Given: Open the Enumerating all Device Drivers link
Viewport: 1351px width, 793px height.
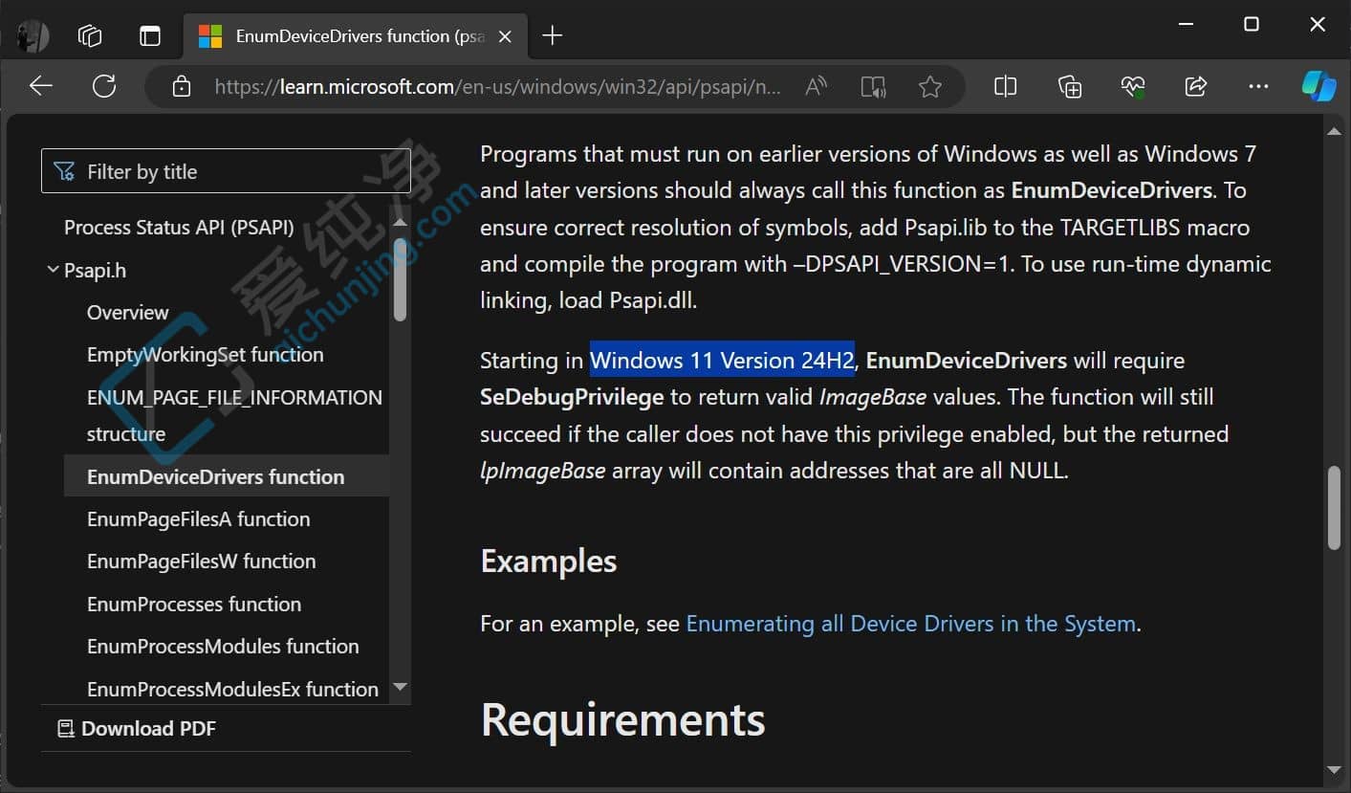Looking at the screenshot, I should pos(907,623).
